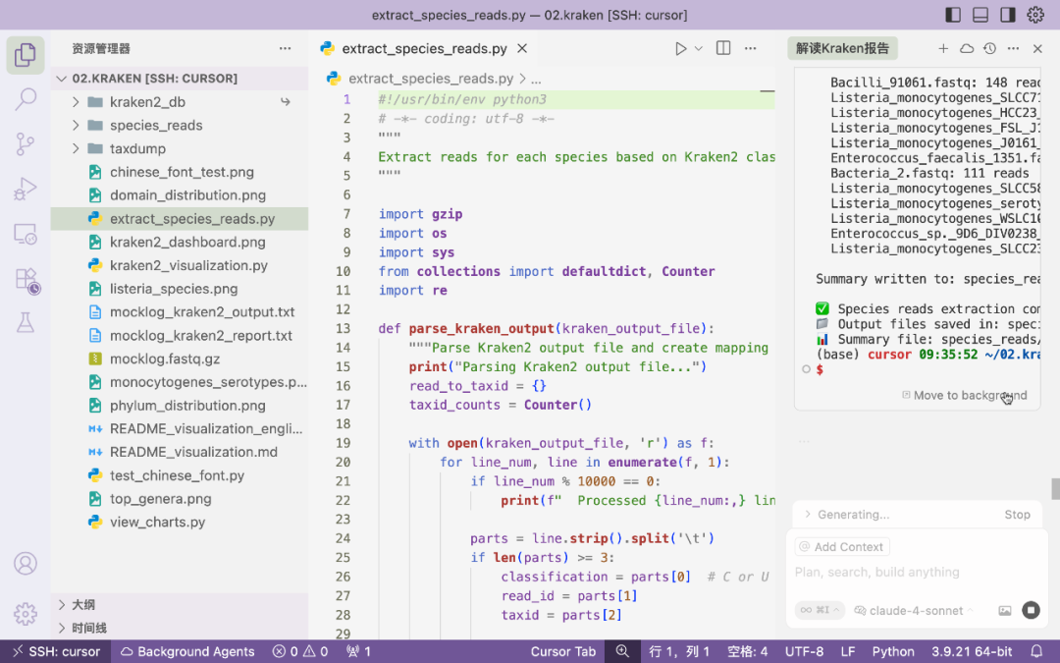Select 3.9.21 64-bit interpreter entry
Screen dimensions: 1060x663
(972, 651)
